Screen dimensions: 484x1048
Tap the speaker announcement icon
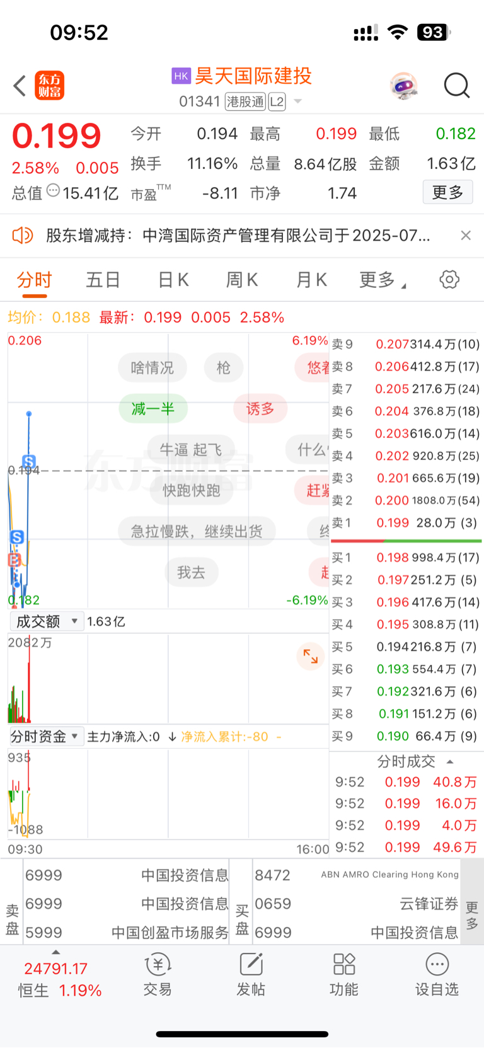click(23, 236)
